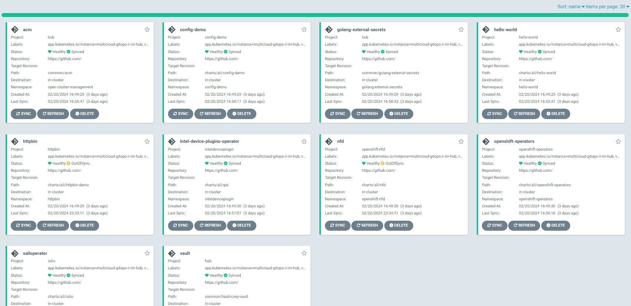Click path common/hashicorp-vault on vault card
Viewport: 631px width, 306px height.
click(x=226, y=297)
